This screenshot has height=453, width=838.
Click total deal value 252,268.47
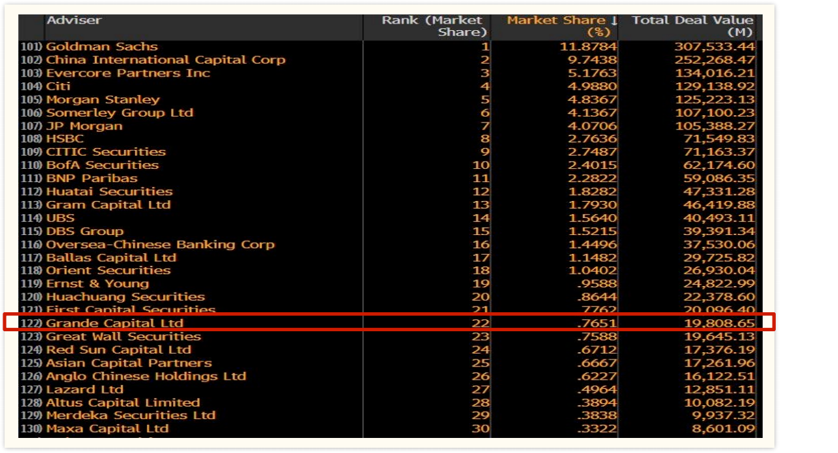pos(715,60)
